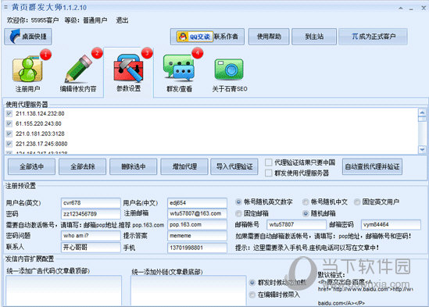Select the 随机邮箱 radio button
The height and width of the screenshot is (307, 429).
(x=306, y=213)
